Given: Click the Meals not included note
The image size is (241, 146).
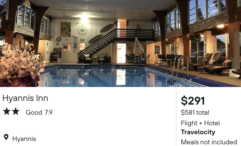Looking at the screenshot, I should 209,142.
